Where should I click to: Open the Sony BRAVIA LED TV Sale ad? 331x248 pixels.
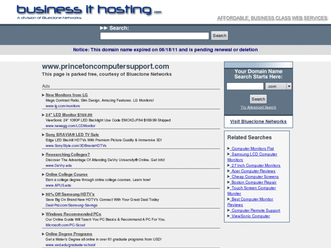pyautogui.click(x=72, y=135)
